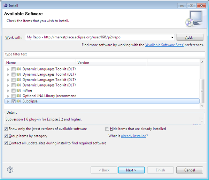Expand the nWire tree node
209x180 pixels.
pos(8,90)
